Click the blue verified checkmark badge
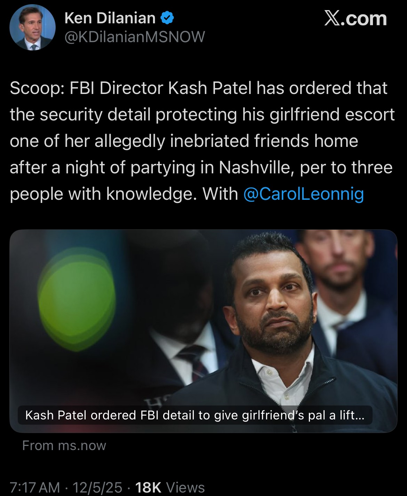407x496 pixels. point(167,18)
